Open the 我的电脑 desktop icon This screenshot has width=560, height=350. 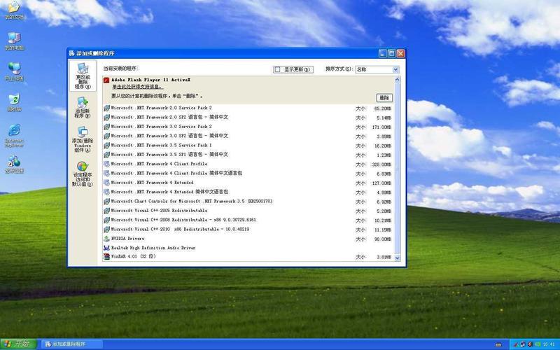[x=14, y=41]
